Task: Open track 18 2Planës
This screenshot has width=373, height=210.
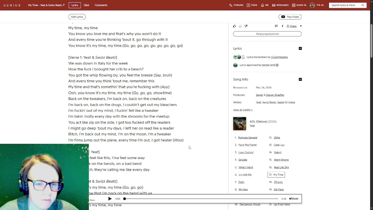Action: [x=278, y=182]
